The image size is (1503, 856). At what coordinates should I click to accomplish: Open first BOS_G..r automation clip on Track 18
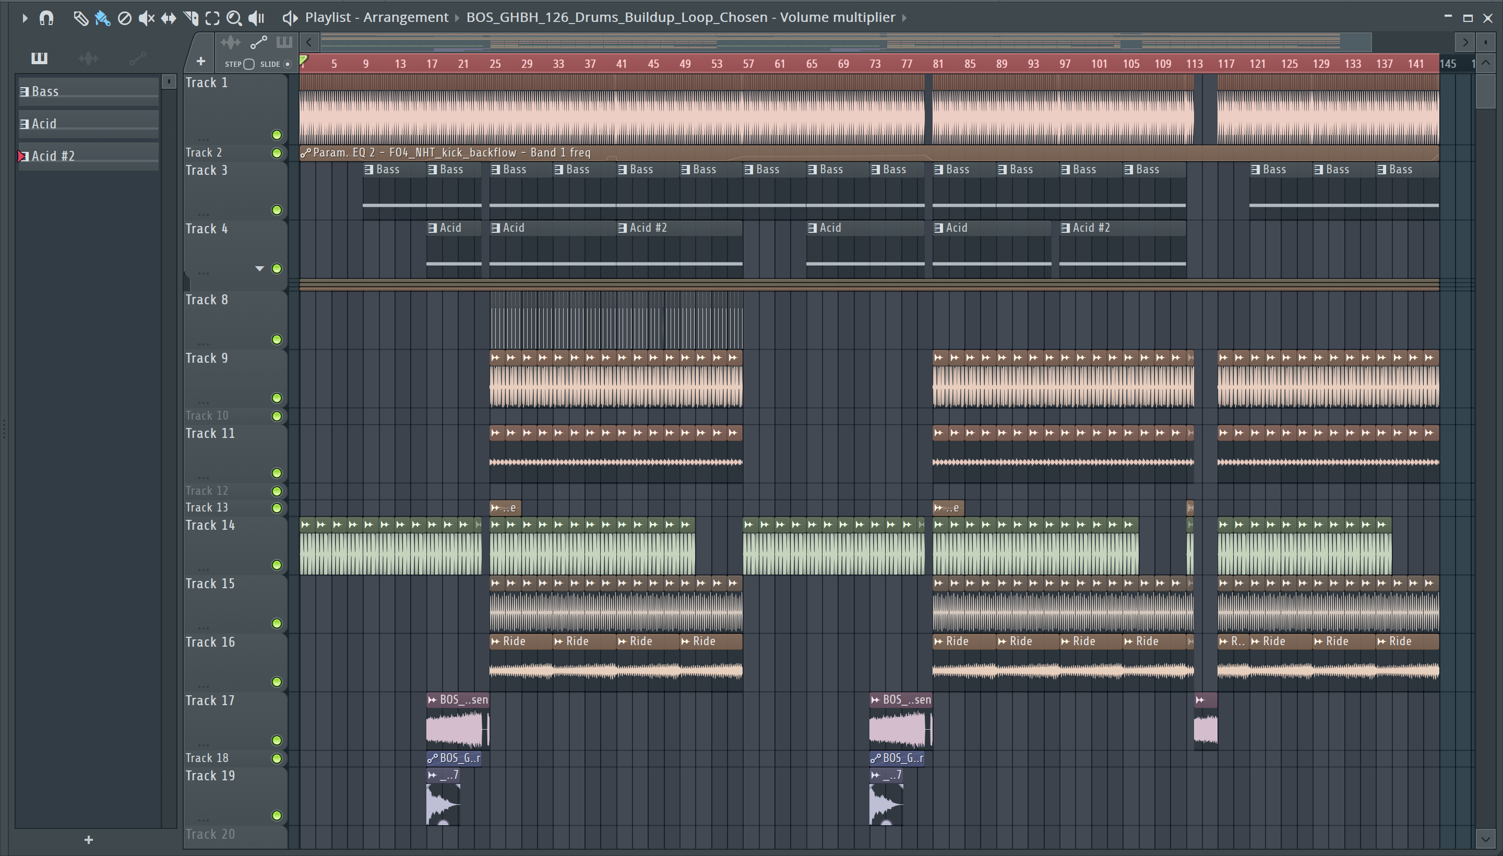pyautogui.click(x=454, y=758)
